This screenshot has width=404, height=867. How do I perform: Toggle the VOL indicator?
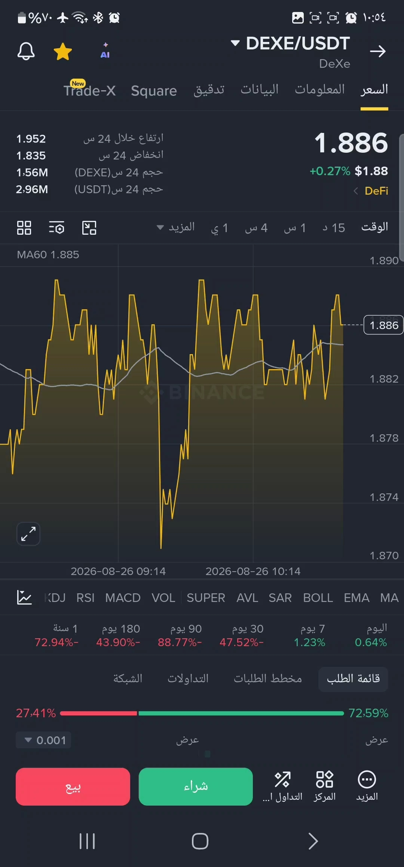pyautogui.click(x=163, y=598)
